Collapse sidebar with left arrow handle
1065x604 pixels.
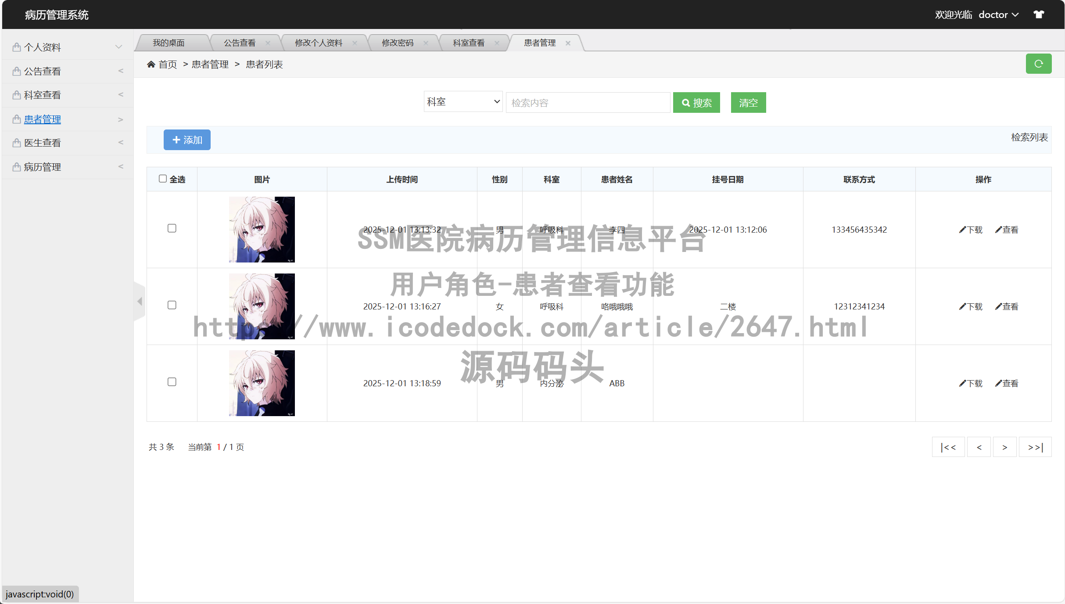(140, 301)
